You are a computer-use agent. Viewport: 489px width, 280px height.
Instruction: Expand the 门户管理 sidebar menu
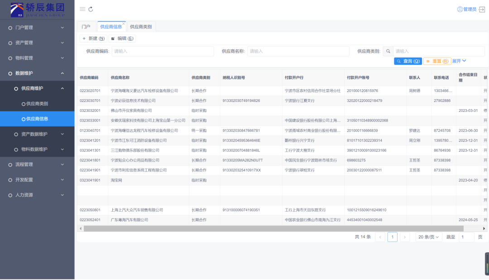[37, 28]
